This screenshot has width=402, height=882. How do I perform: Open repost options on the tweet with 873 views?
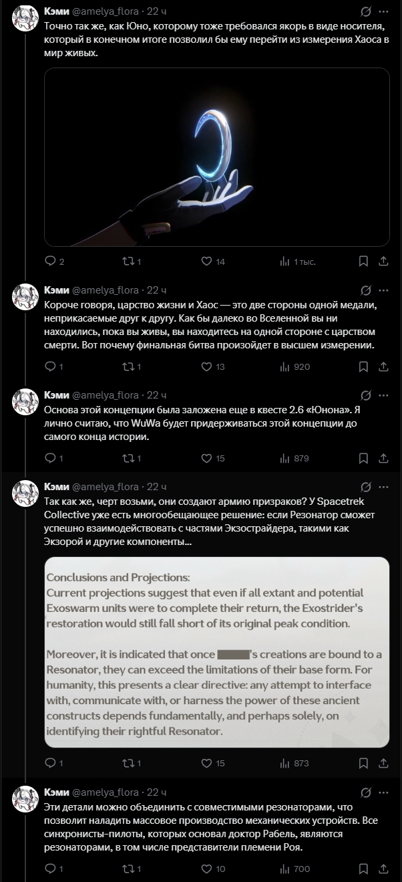(x=129, y=763)
